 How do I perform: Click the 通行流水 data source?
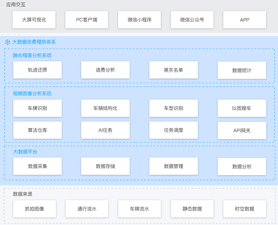coord(87,209)
